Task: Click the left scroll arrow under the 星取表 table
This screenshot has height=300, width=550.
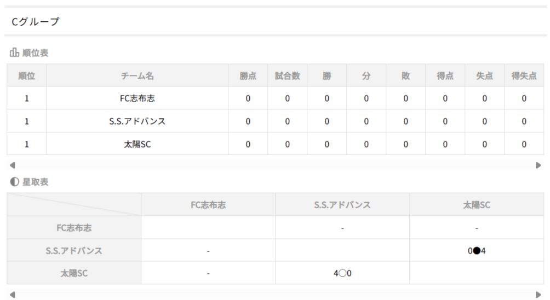Action: point(13,295)
